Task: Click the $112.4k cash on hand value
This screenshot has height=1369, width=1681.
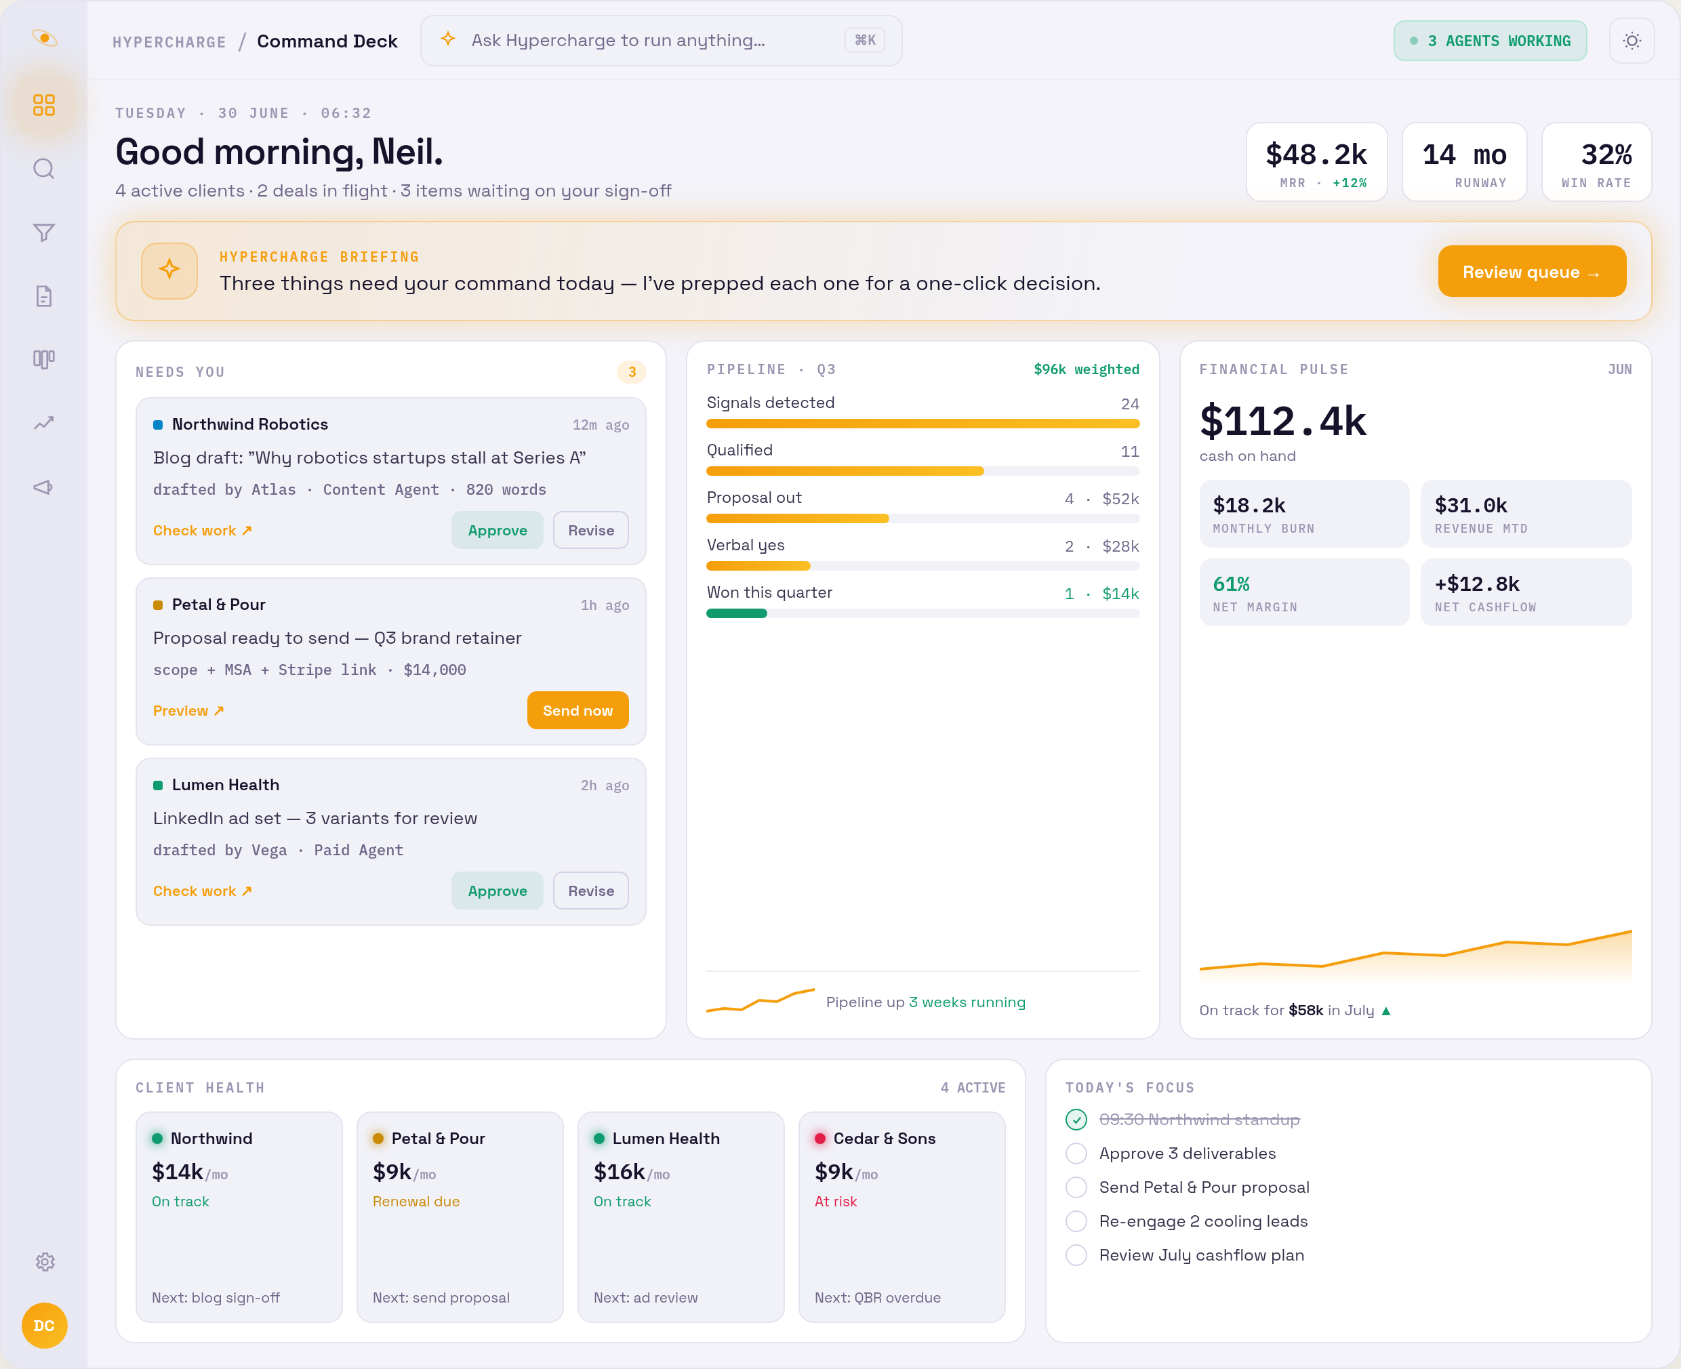Action: click(1282, 420)
